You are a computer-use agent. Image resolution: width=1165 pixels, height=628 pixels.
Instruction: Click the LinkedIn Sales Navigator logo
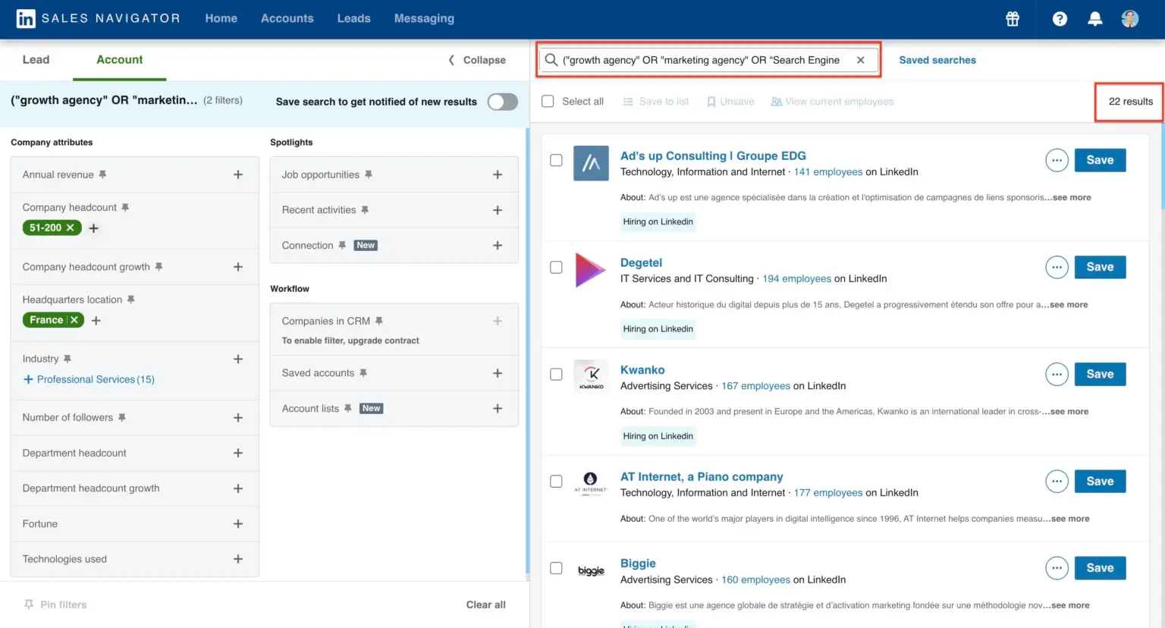(x=98, y=18)
